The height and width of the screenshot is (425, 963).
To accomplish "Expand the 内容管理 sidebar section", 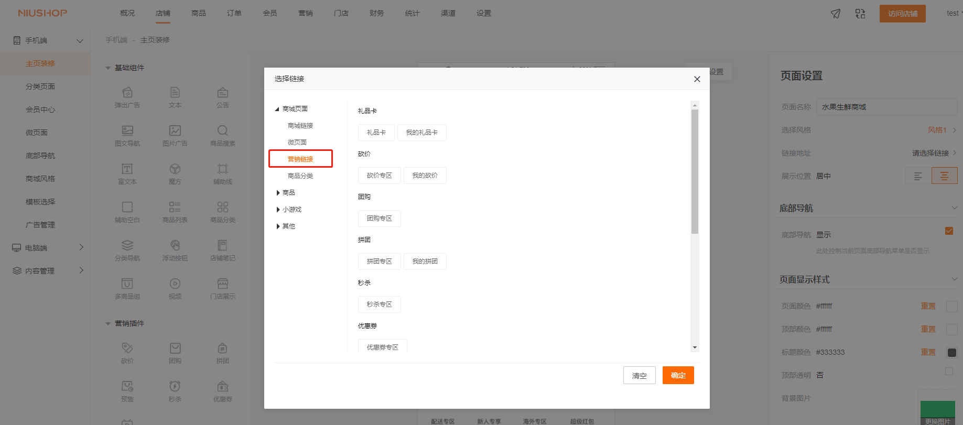I will click(x=81, y=270).
